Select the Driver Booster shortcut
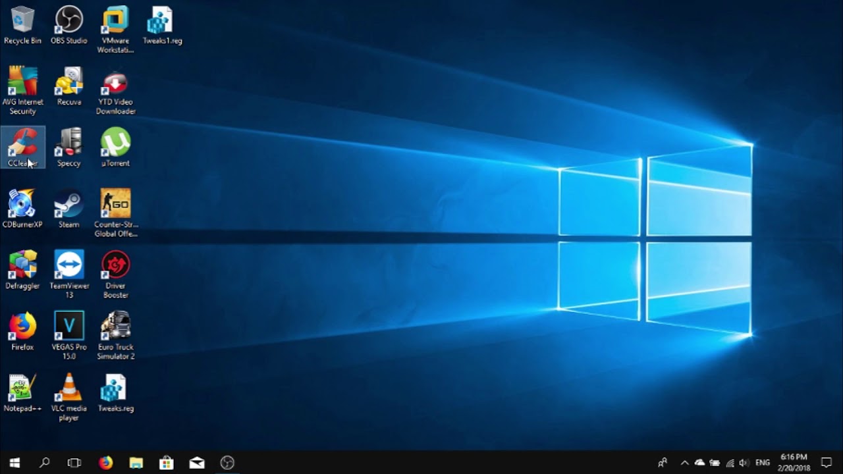Screen dimensions: 843x474 coord(115,275)
